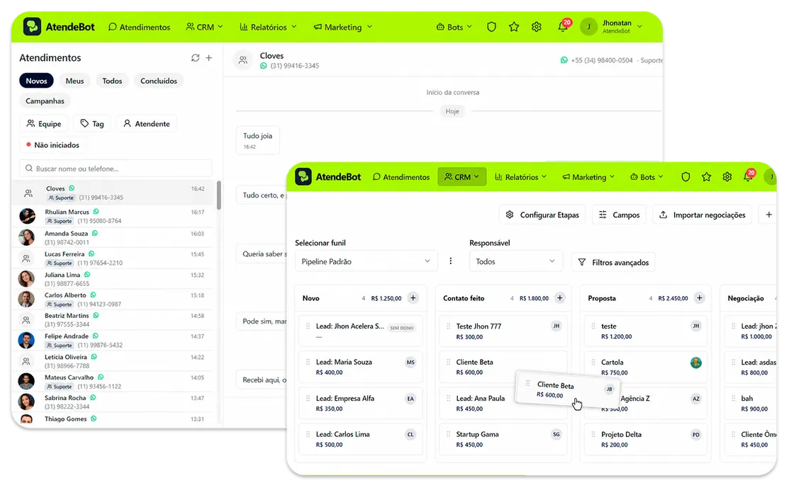Add a card to the Contato feito column
Image resolution: width=794 pixels, height=495 pixels.
(x=560, y=298)
